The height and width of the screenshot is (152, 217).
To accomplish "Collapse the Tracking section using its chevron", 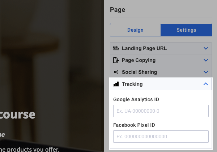I will pyautogui.click(x=206, y=84).
